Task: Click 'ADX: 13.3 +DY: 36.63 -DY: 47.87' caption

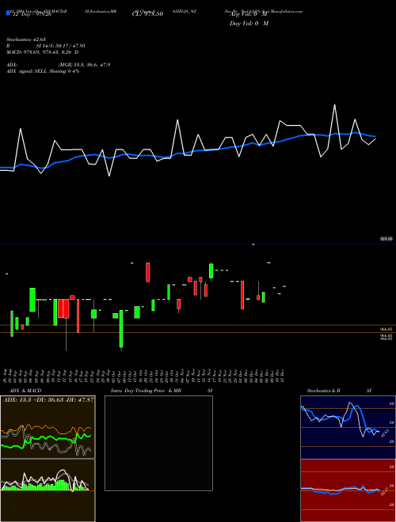Action: point(48,400)
